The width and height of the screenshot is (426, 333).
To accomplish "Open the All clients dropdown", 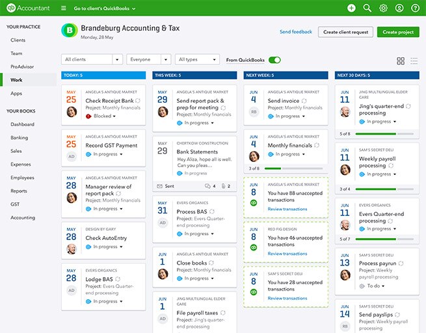I will (92, 59).
